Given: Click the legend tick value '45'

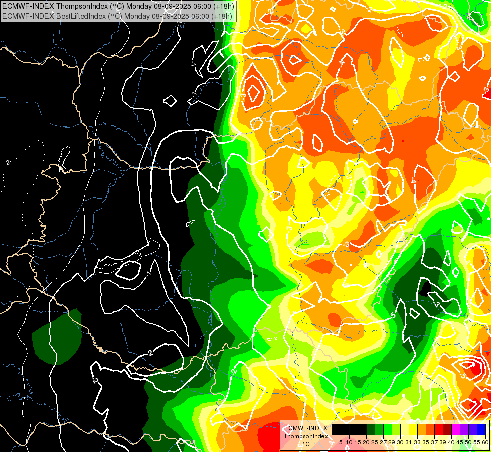Looking at the screenshot, I should [460, 442].
